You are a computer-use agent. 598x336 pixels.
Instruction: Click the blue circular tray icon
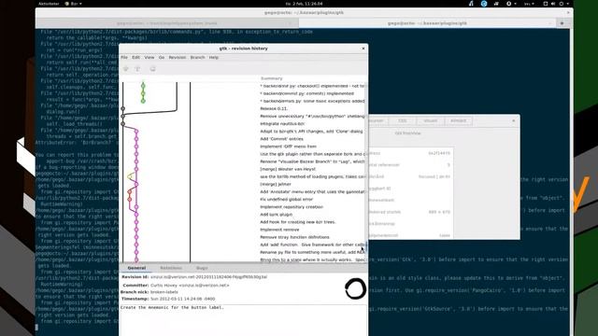pos(484,4)
